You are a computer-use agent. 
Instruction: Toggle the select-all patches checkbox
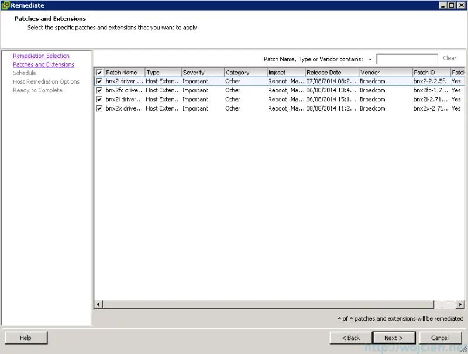(x=99, y=72)
